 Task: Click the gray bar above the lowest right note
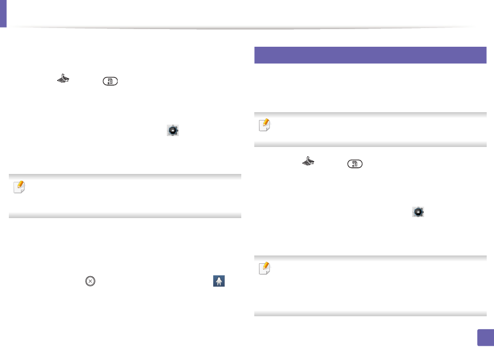click(x=370, y=258)
